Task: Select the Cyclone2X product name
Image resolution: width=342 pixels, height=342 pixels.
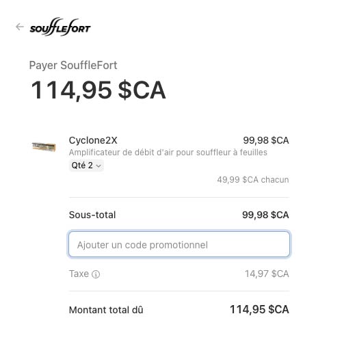Action: [x=93, y=140]
